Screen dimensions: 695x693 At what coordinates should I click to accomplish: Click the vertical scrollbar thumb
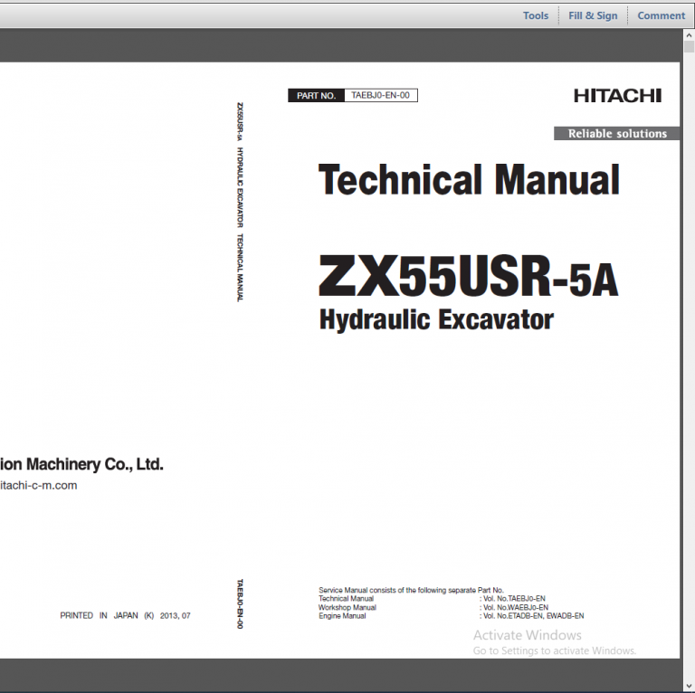pyautogui.click(x=689, y=46)
